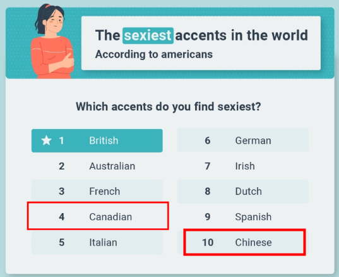Click the rank number 10
This screenshot has width=339, height=277.
pos(208,242)
